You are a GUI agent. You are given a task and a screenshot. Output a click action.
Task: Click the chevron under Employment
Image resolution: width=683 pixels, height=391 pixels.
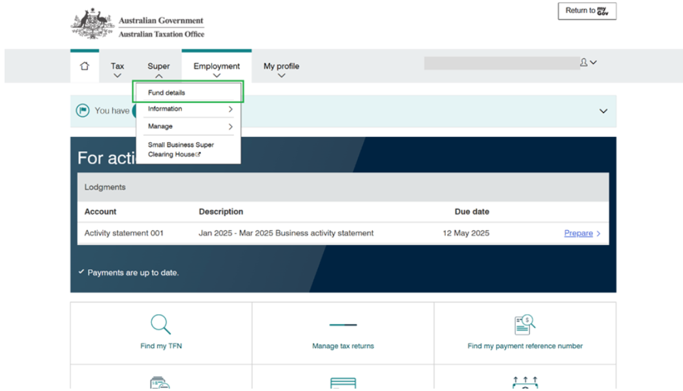point(216,76)
